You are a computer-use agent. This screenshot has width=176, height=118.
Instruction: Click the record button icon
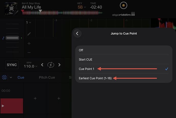tap(123, 5)
